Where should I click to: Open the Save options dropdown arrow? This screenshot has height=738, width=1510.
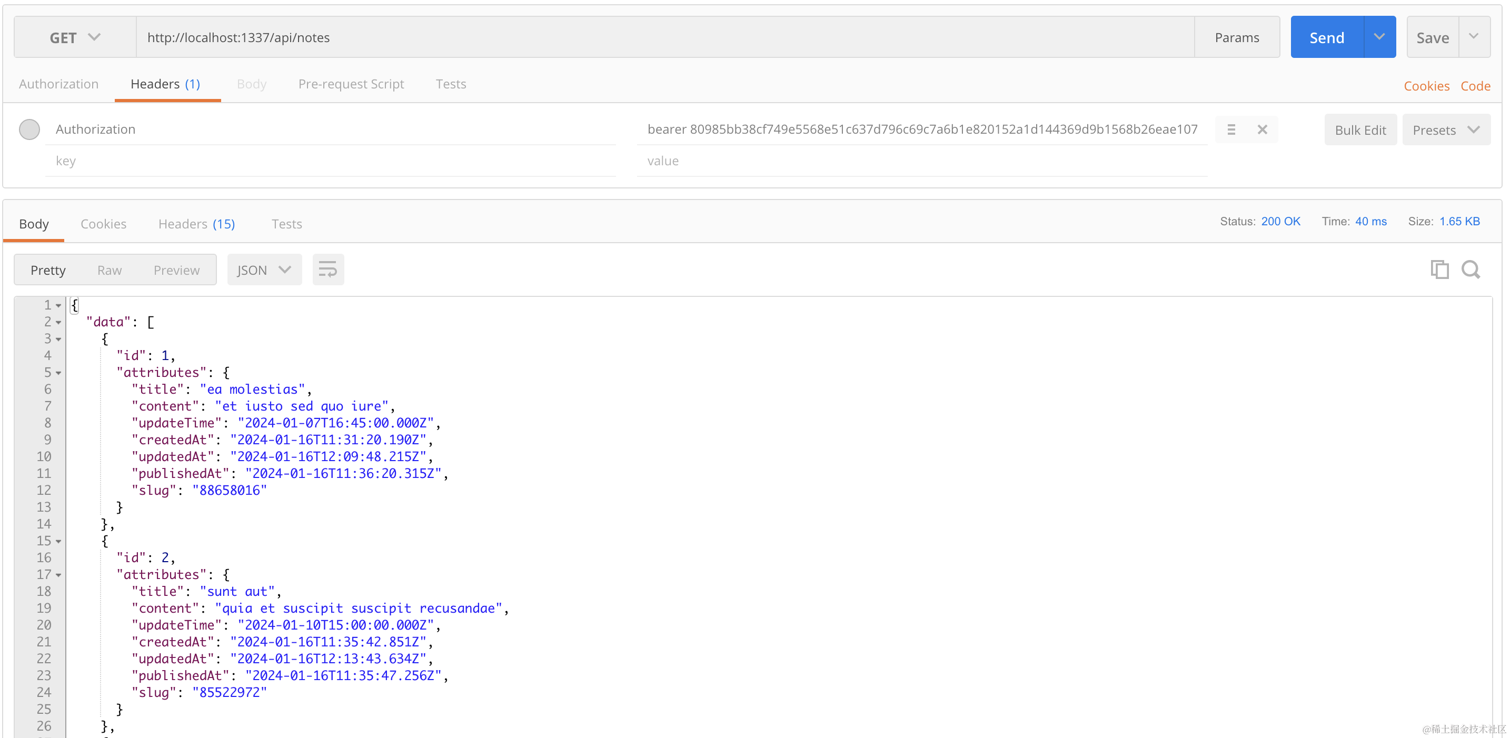1474,37
